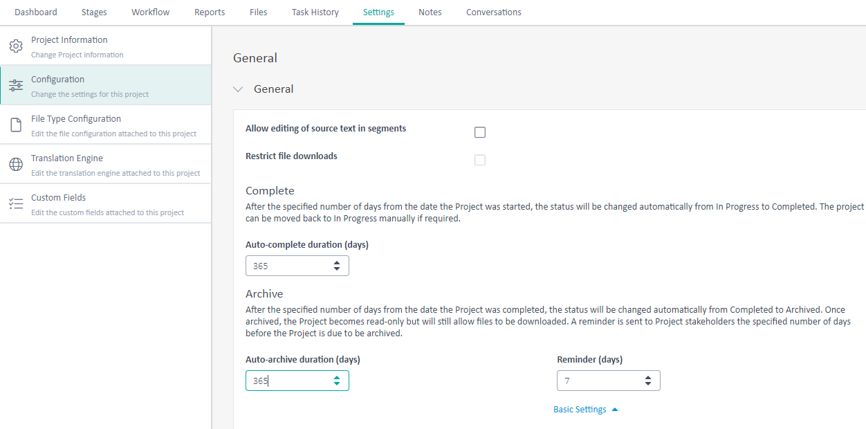866x429 pixels.
Task: Open the Conversations tab
Action: pos(493,12)
